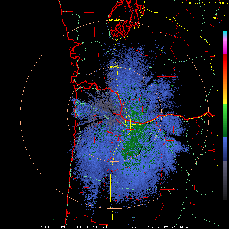Click the 10 dBZ scale value
Screen dimensions: 229x229
click(x=219, y=136)
